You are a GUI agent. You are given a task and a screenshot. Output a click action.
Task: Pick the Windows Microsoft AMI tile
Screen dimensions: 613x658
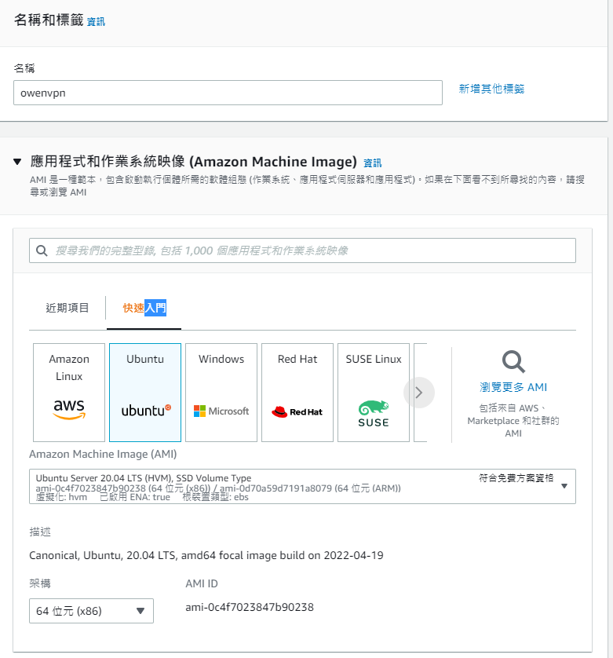coord(221,392)
